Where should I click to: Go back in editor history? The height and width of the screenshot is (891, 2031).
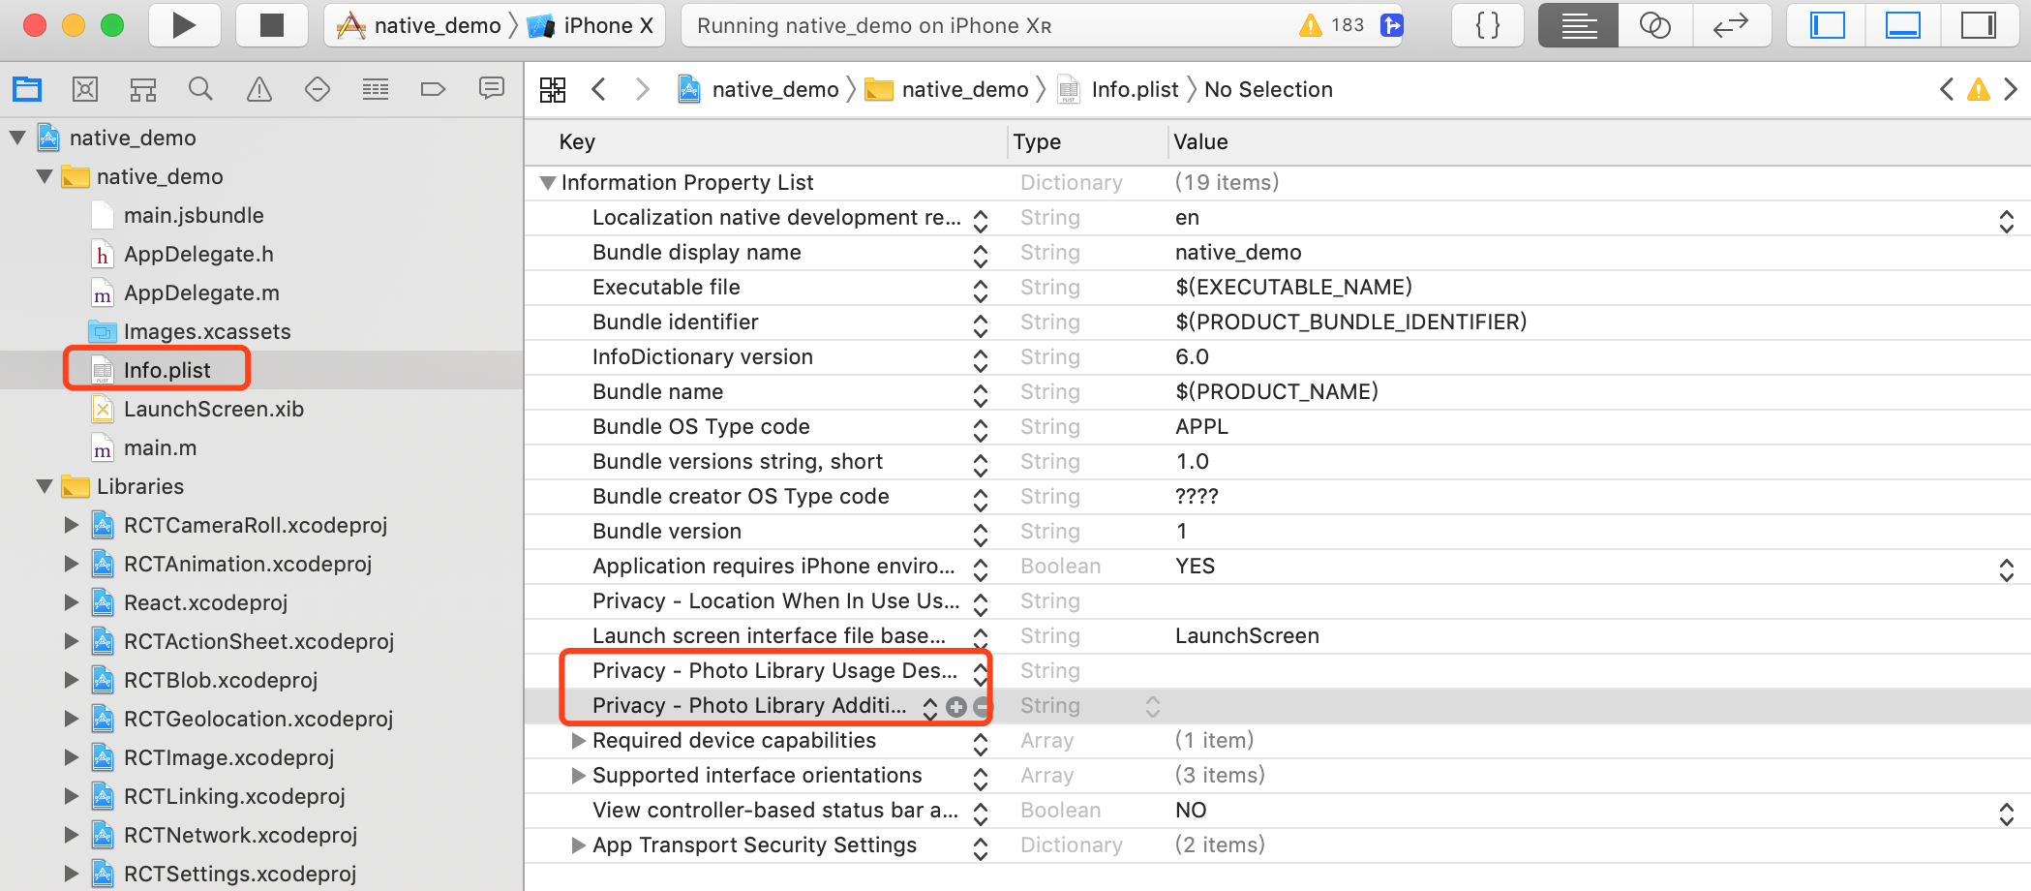tap(599, 89)
